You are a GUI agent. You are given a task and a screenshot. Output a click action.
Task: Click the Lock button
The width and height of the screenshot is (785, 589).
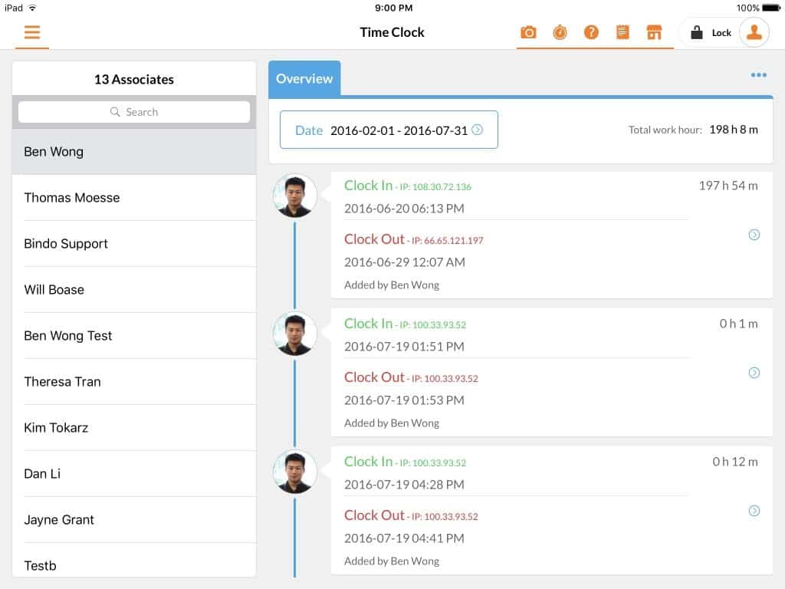711,33
